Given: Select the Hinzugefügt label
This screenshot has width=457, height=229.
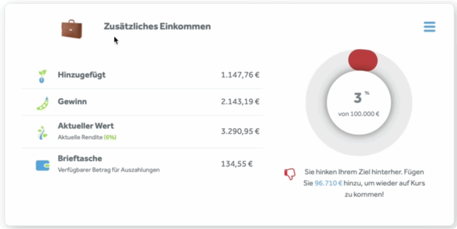Looking at the screenshot, I should (x=82, y=75).
